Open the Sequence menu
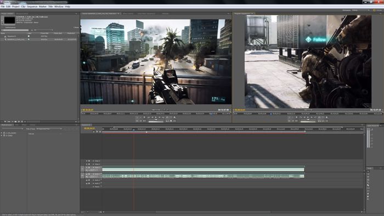 tap(32, 7)
